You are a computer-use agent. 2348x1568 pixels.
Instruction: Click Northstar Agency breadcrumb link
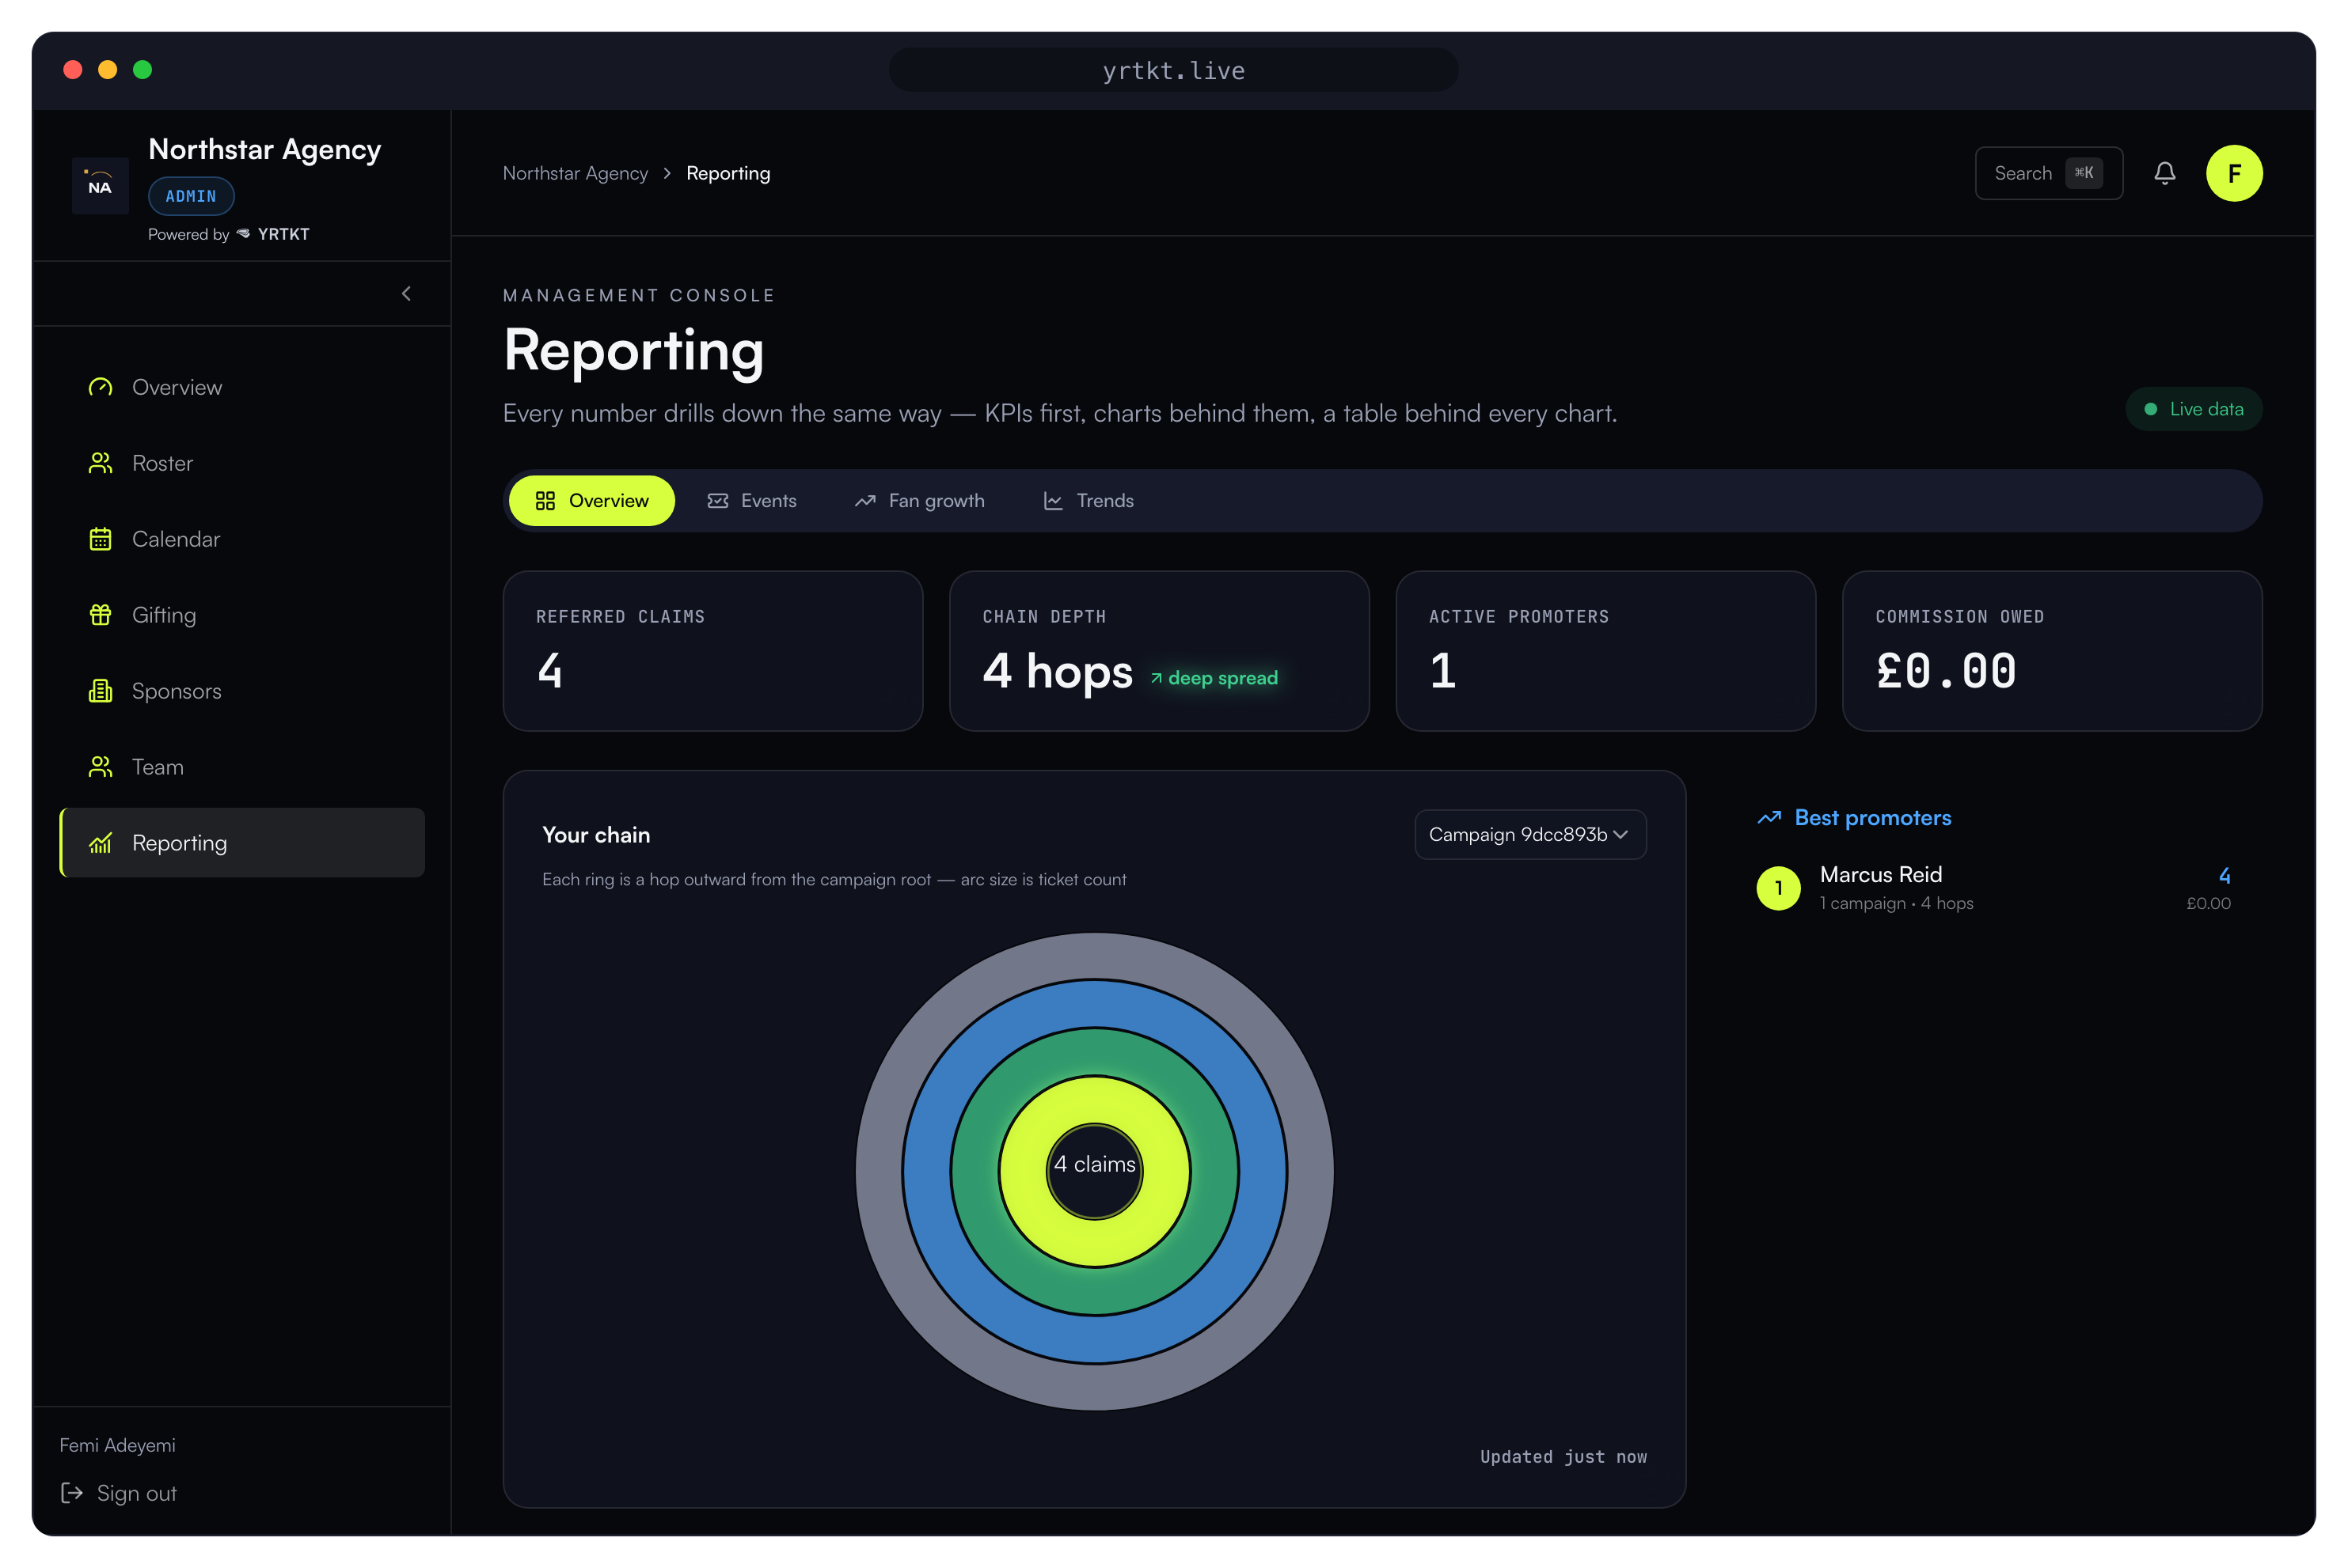(576, 173)
